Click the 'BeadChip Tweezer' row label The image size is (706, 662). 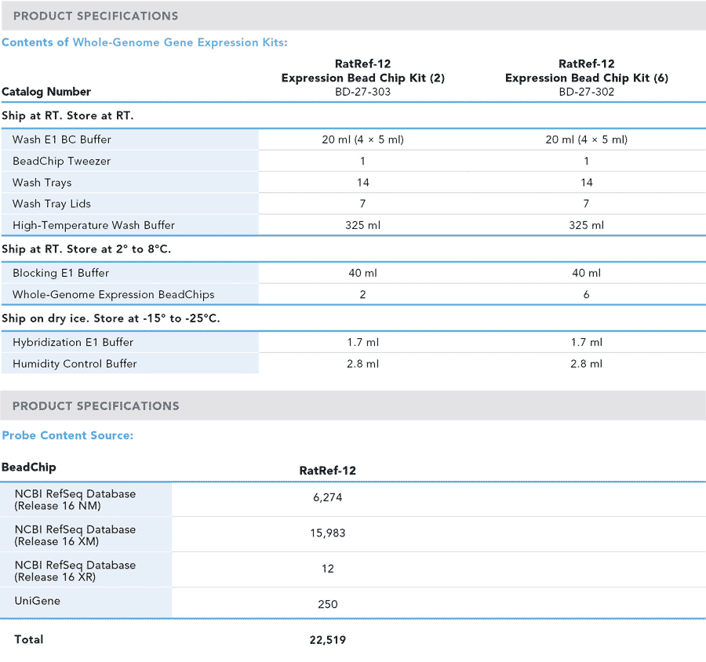[x=62, y=162]
